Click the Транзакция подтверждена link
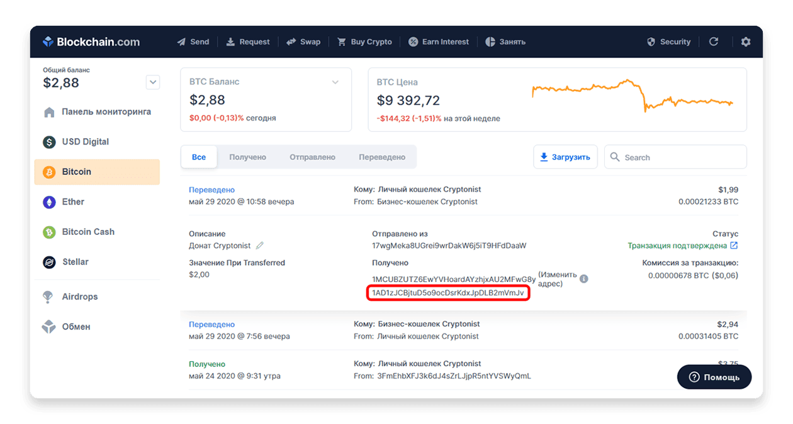The image size is (793, 424). tap(677, 246)
